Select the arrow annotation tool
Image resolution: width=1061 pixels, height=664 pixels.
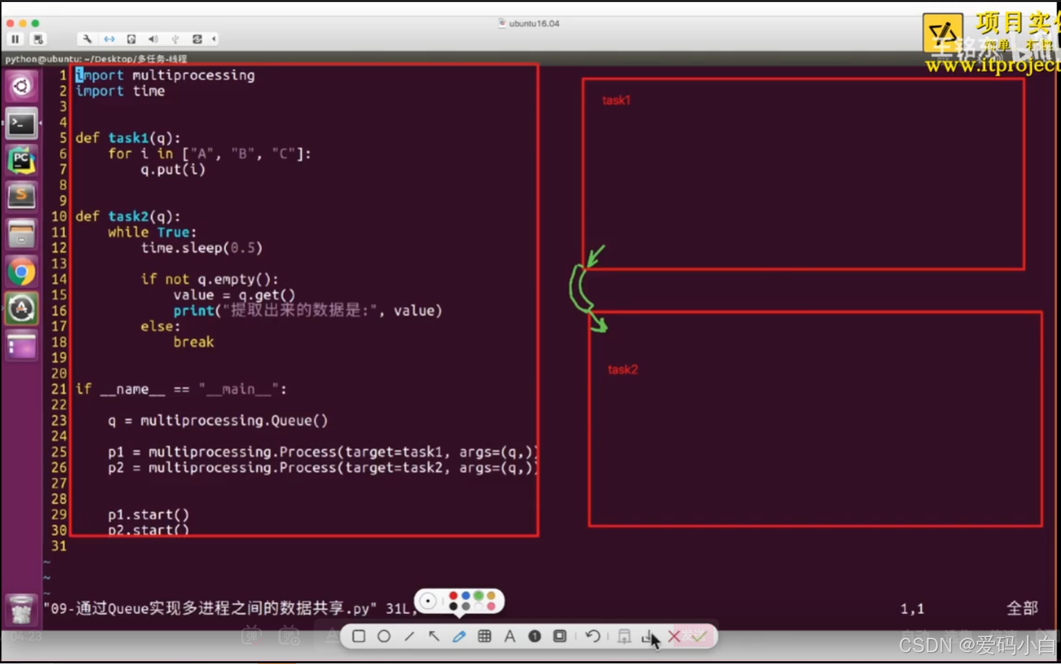tap(434, 636)
